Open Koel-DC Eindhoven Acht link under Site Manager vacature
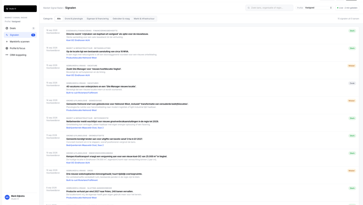This screenshot has height=205, width=363. (x=78, y=75)
